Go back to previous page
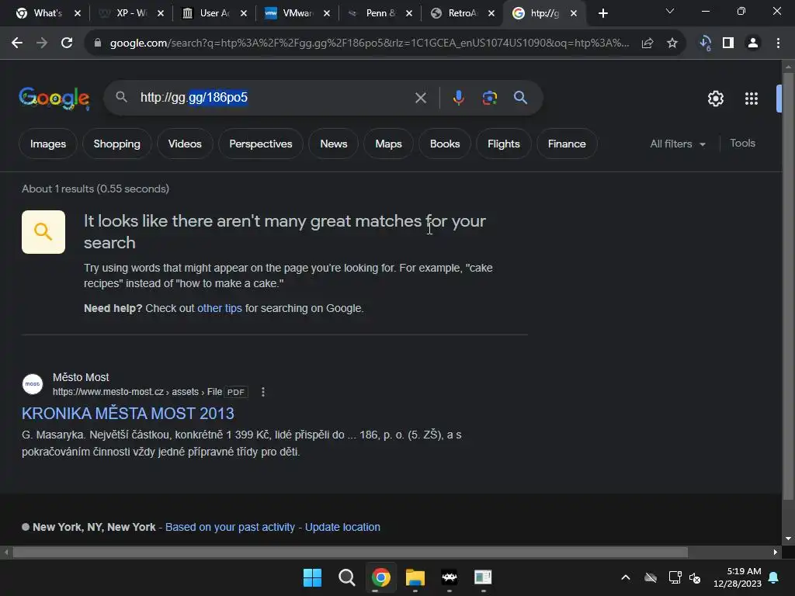The image size is (795, 596). 17,43
